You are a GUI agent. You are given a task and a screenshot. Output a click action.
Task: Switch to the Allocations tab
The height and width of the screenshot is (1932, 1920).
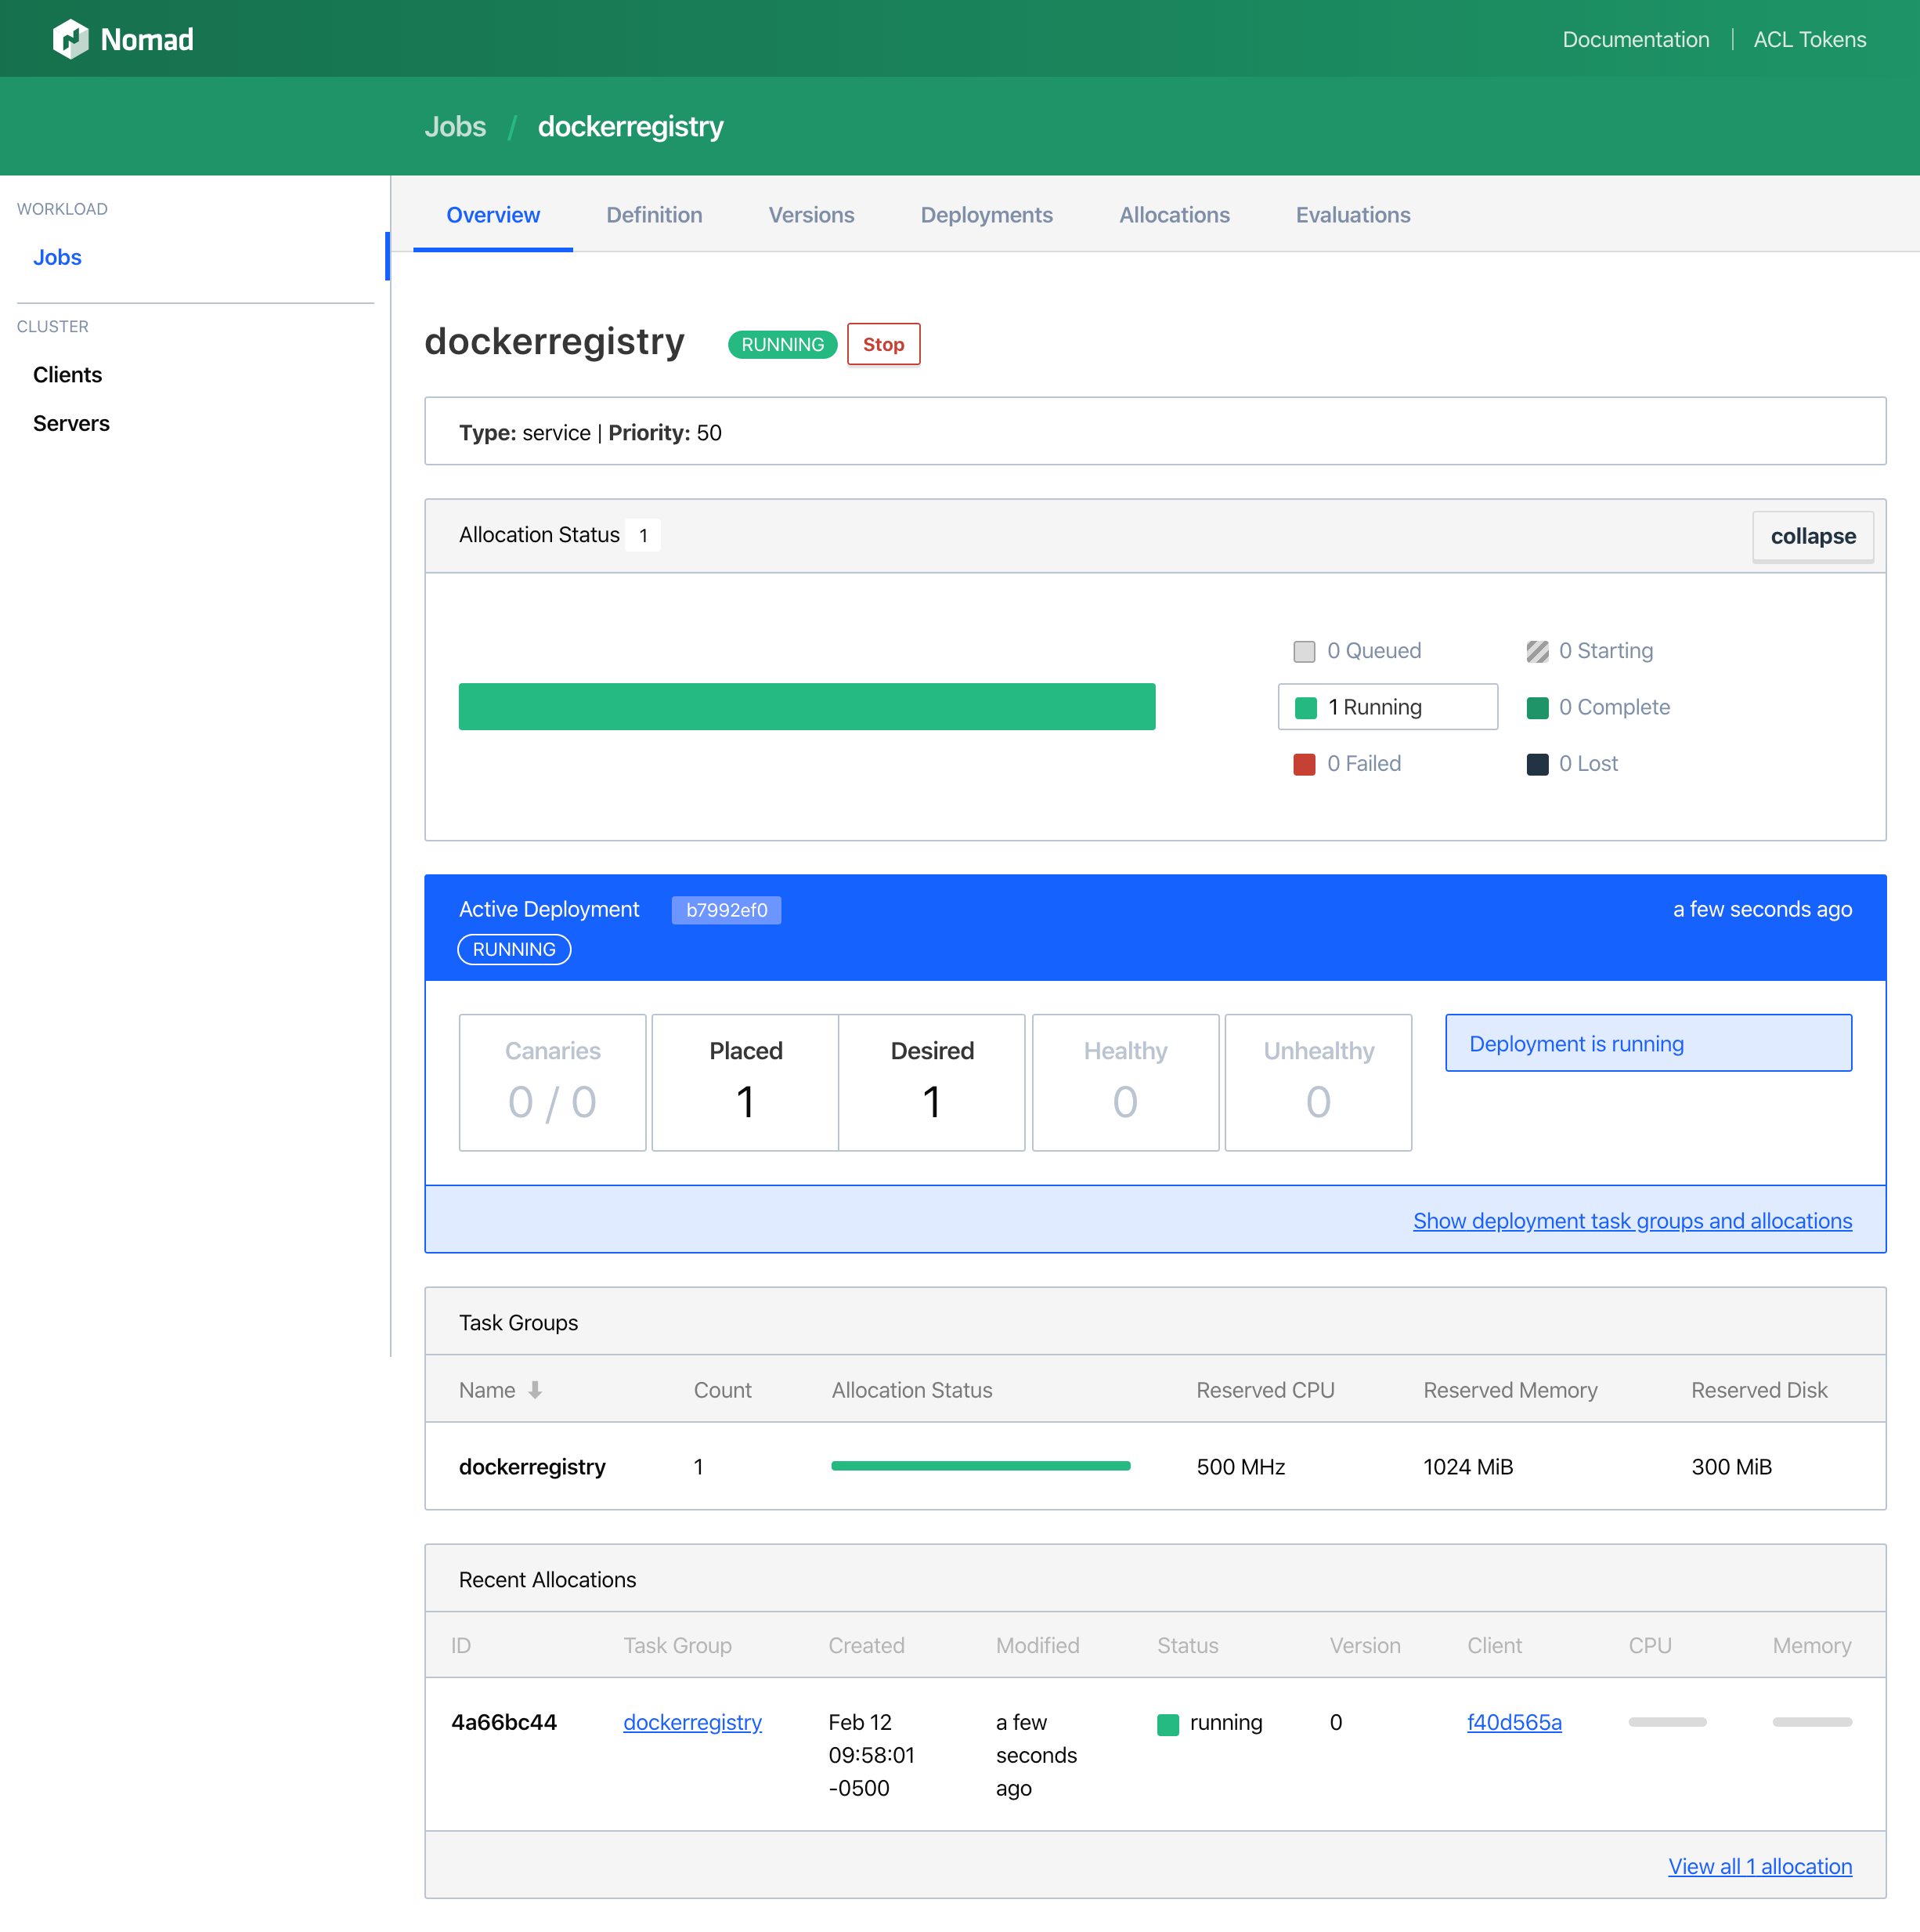coord(1175,215)
